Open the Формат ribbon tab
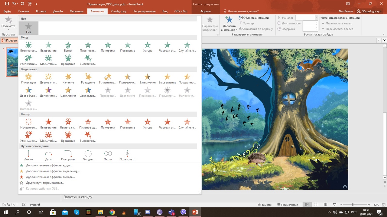Image resolution: width=387 pixels, height=217 pixels. coord(206,11)
